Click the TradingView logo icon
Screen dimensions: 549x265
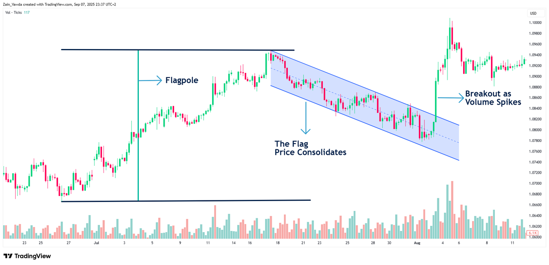point(8,256)
